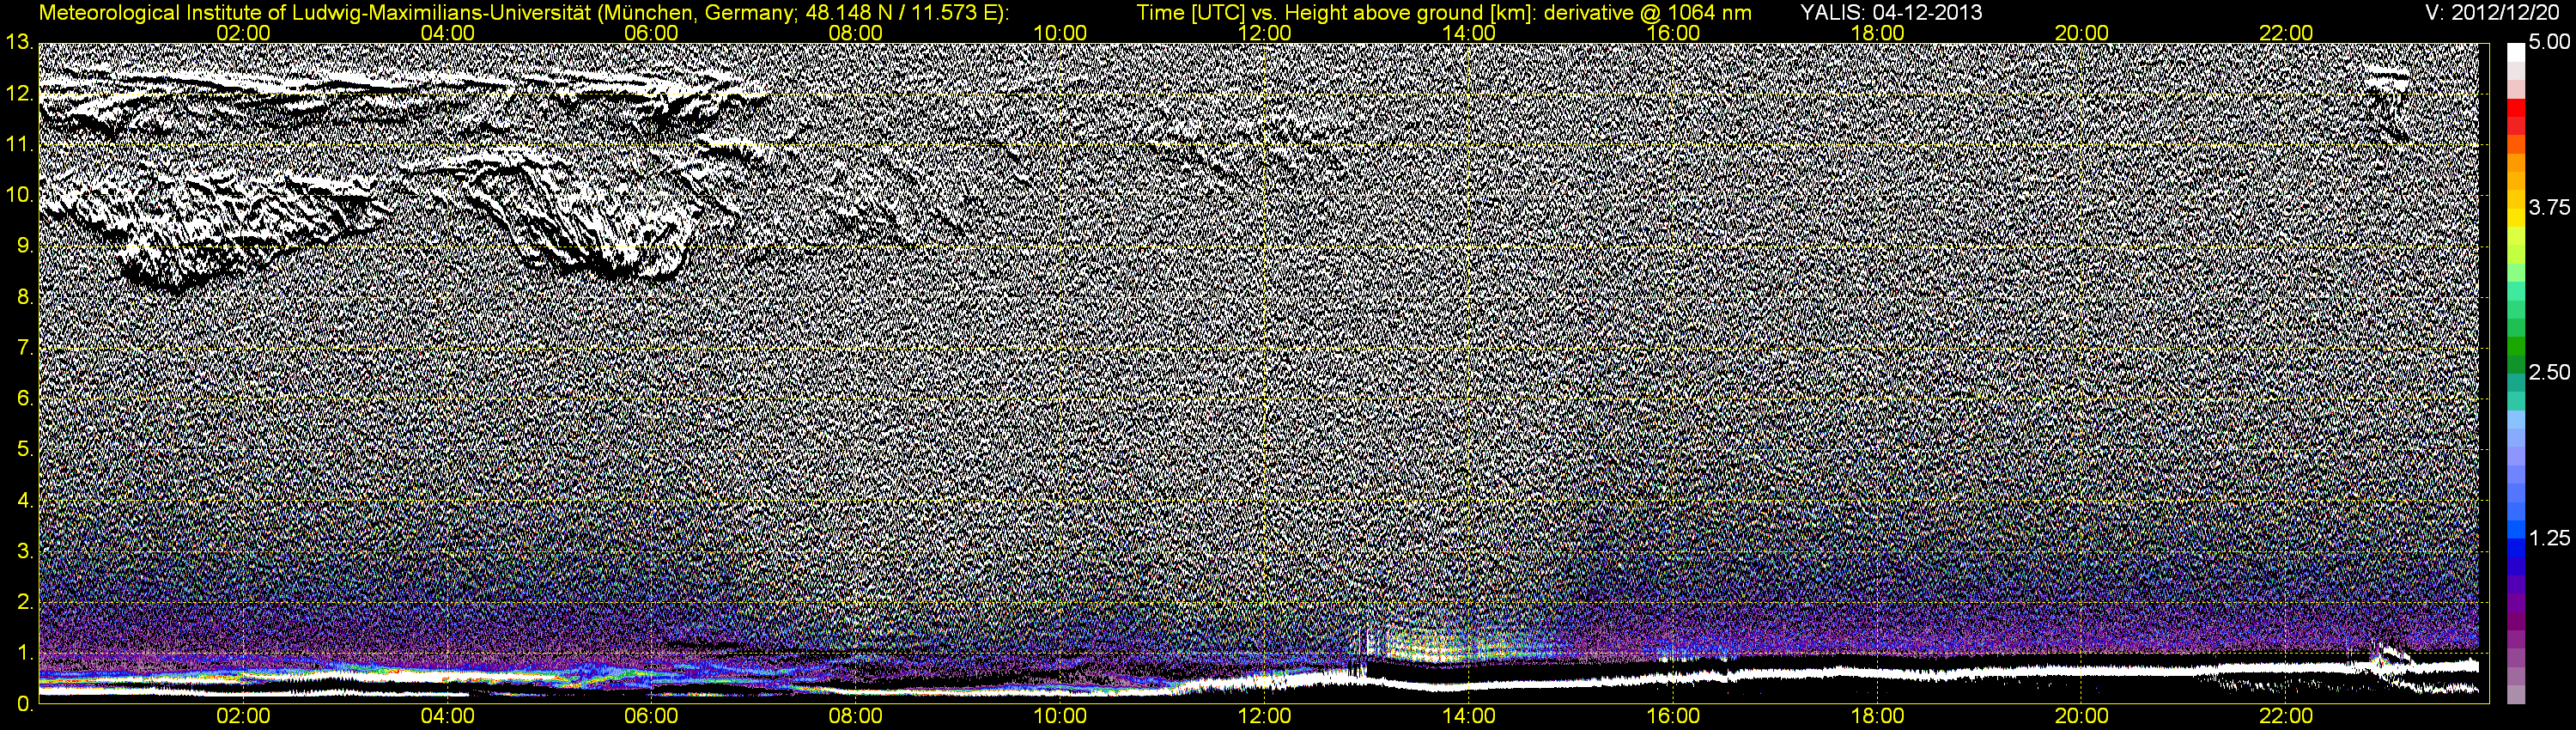
Task: Click 16:00 on the top time axis
Action: pos(1673,33)
